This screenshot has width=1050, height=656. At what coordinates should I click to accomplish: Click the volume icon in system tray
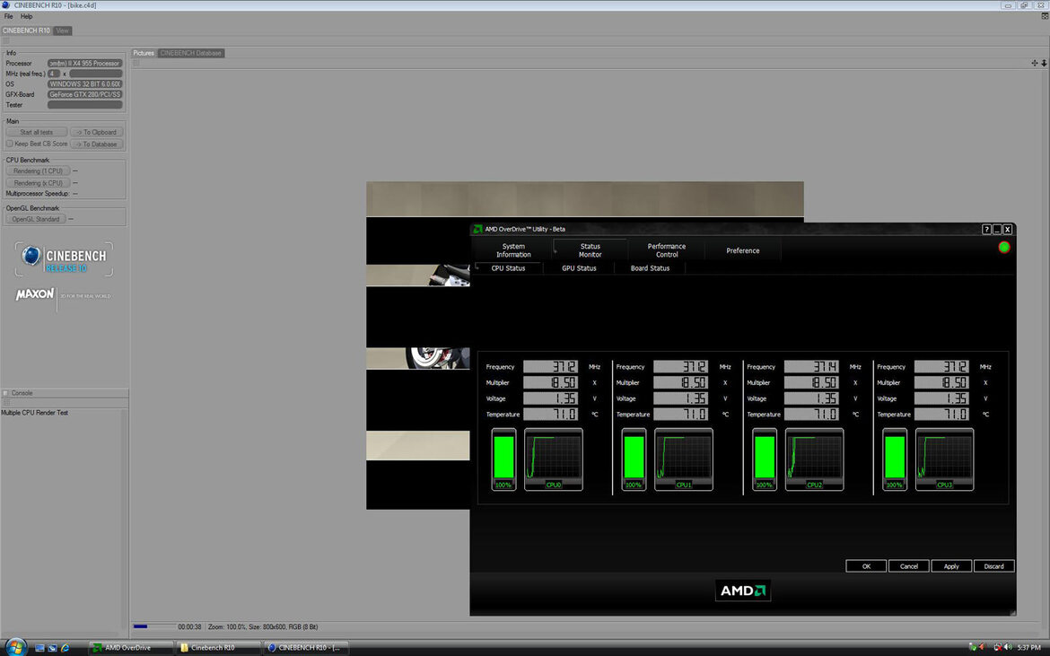coord(1008,647)
